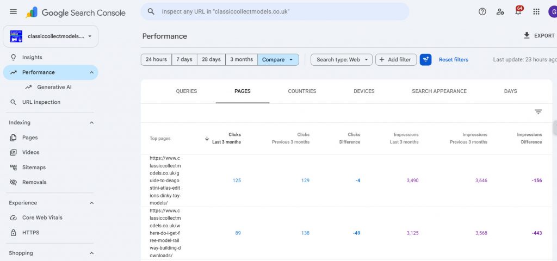Open the property selector dropdown

pos(51,36)
